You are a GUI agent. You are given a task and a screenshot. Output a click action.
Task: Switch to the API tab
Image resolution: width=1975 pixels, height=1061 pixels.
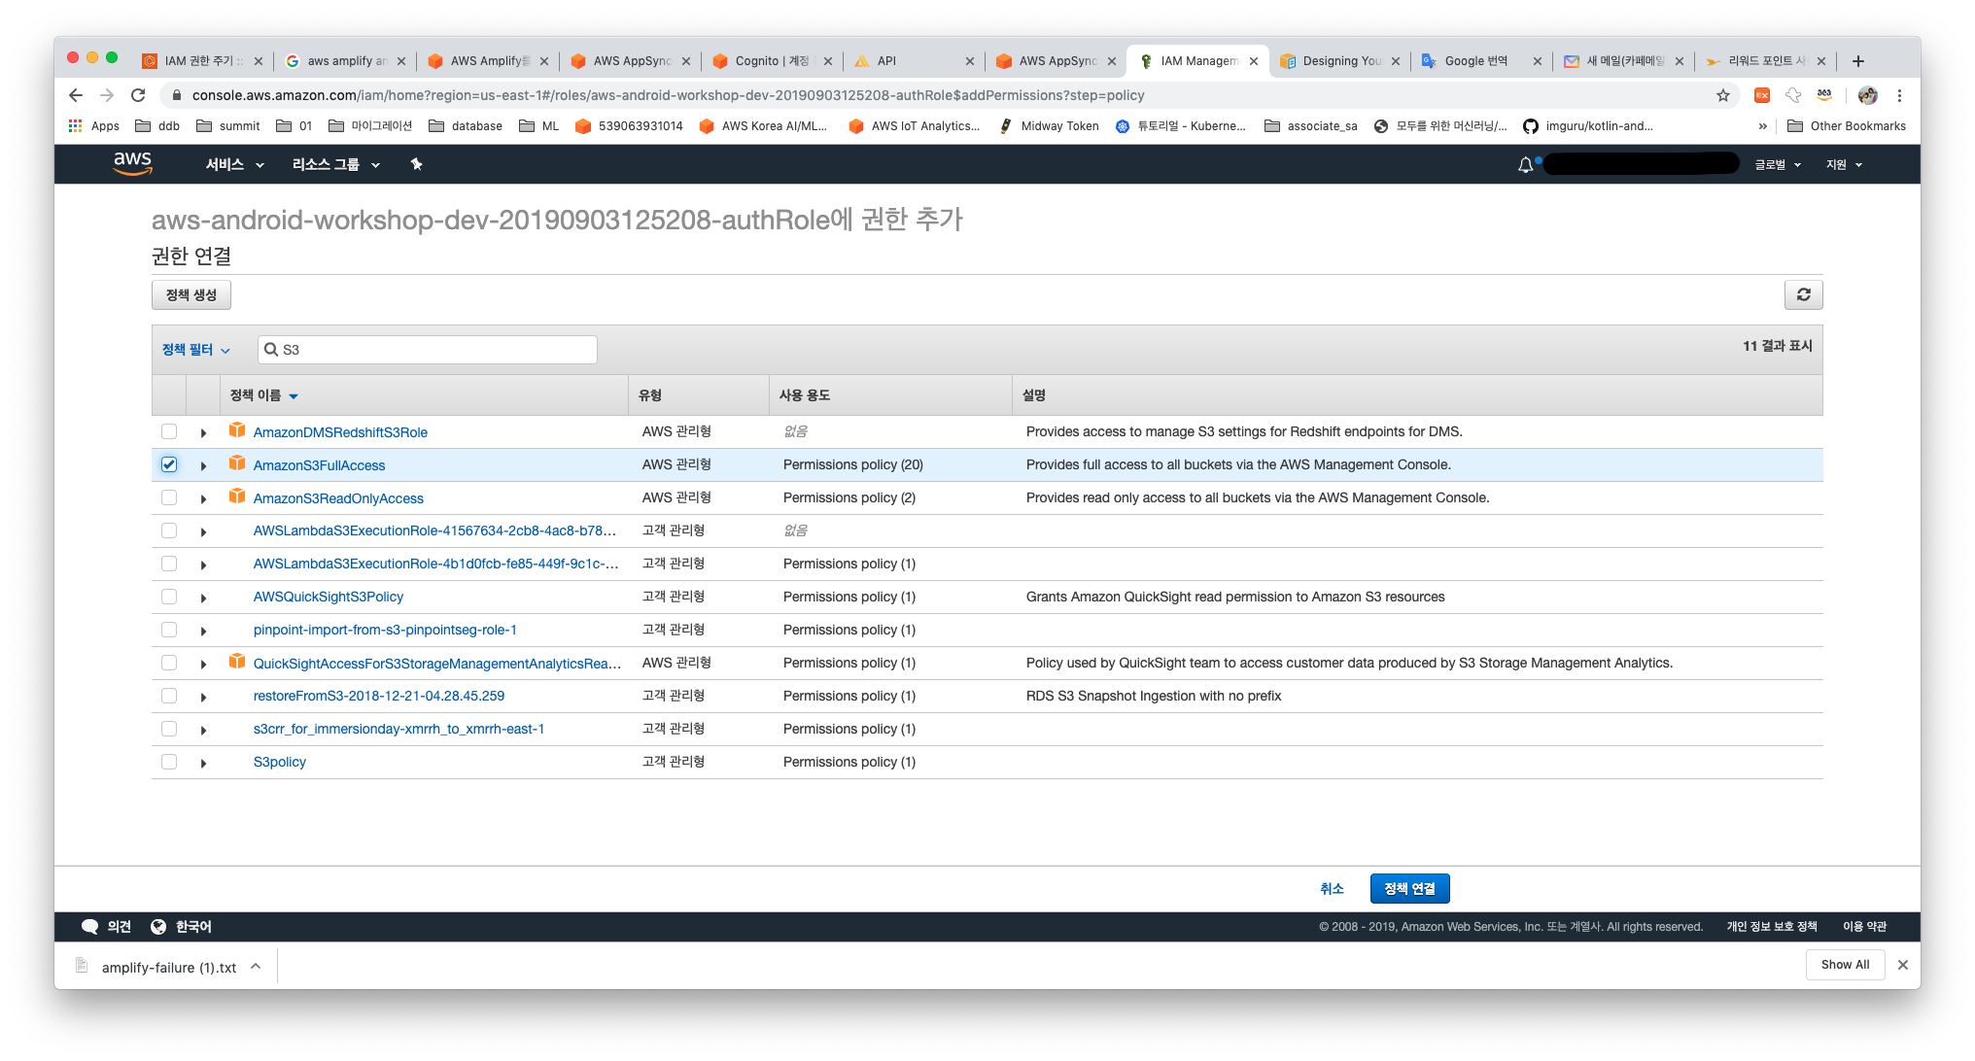916,60
